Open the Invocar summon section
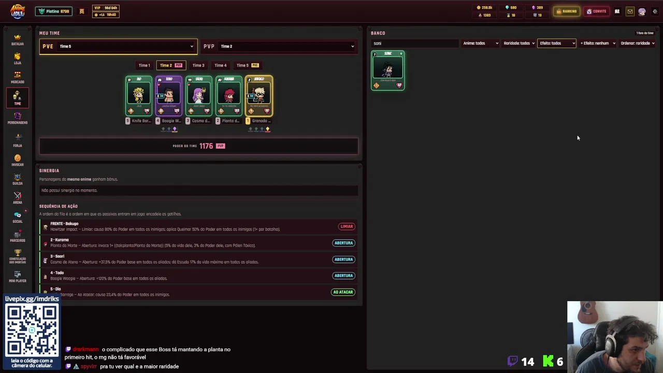This screenshot has width=663, height=373. [18, 160]
